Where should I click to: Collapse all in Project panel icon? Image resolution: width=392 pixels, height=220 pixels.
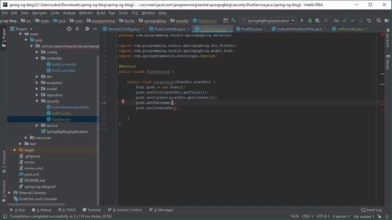click(x=77, y=29)
